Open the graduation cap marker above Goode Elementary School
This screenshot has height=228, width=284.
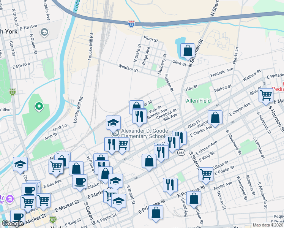tap(113, 123)
